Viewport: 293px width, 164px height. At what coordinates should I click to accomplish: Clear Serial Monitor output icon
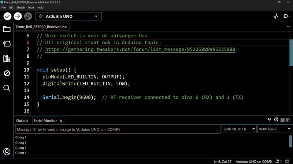pos(282,120)
